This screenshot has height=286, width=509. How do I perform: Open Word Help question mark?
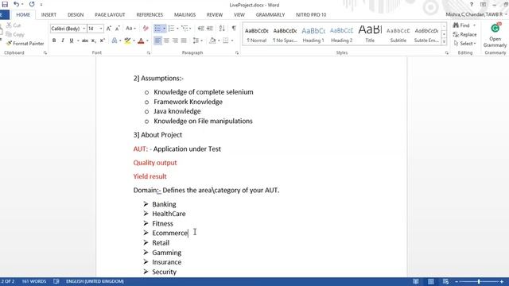(x=472, y=5)
